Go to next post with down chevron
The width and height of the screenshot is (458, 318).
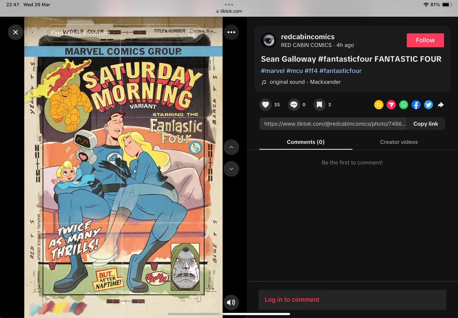click(x=231, y=169)
